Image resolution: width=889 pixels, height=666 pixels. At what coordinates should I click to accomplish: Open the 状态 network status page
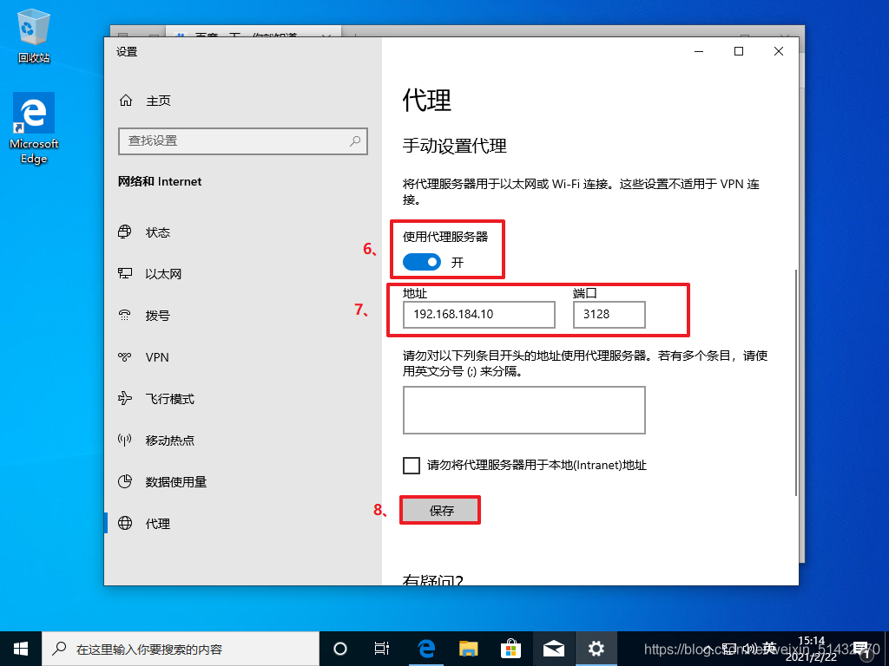[x=145, y=232]
